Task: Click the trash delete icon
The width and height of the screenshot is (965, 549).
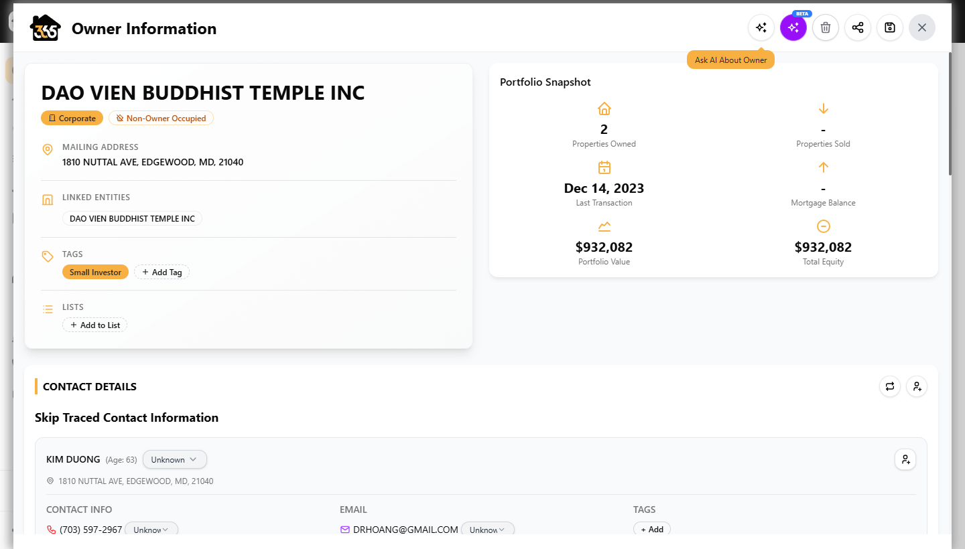Action: (x=826, y=27)
